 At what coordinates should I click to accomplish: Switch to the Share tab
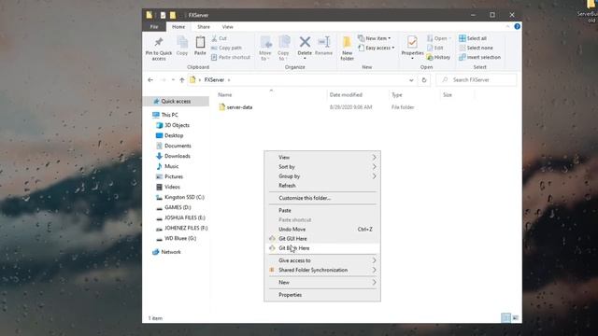[x=204, y=27]
